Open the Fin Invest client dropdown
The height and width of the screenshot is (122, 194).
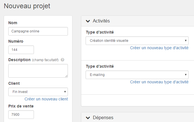(x=38, y=92)
